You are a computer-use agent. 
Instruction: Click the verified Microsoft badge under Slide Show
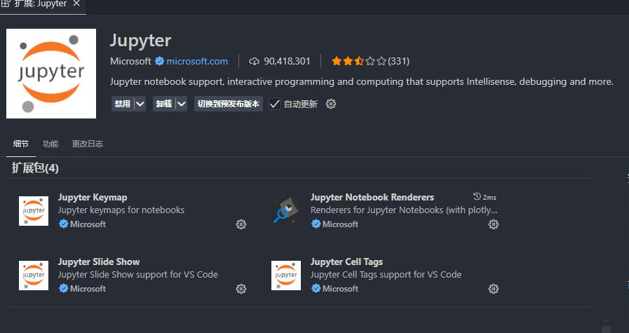(63, 288)
